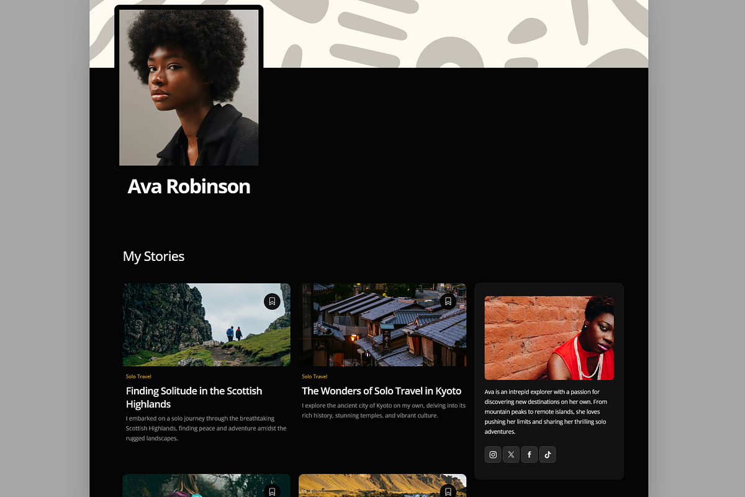This screenshot has width=745, height=497.
Task: Open the backpack story thumbnail
Action: coord(206,486)
